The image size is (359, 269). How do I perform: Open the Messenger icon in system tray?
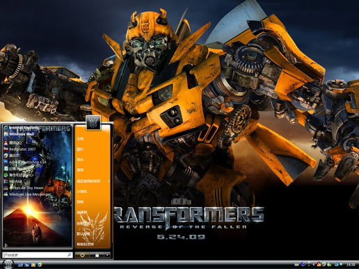pyautogui.click(x=329, y=264)
